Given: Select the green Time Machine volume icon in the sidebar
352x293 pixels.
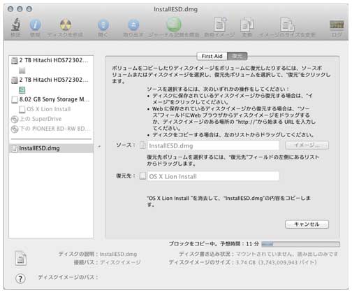Looking at the screenshot, I should pos(22,90).
